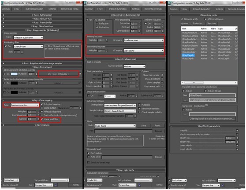Toggle the Show calc. phase checkbox
The image size is (246, 190).
coord(162,75)
